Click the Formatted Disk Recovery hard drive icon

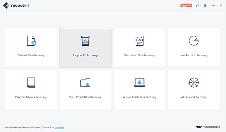(x=140, y=41)
